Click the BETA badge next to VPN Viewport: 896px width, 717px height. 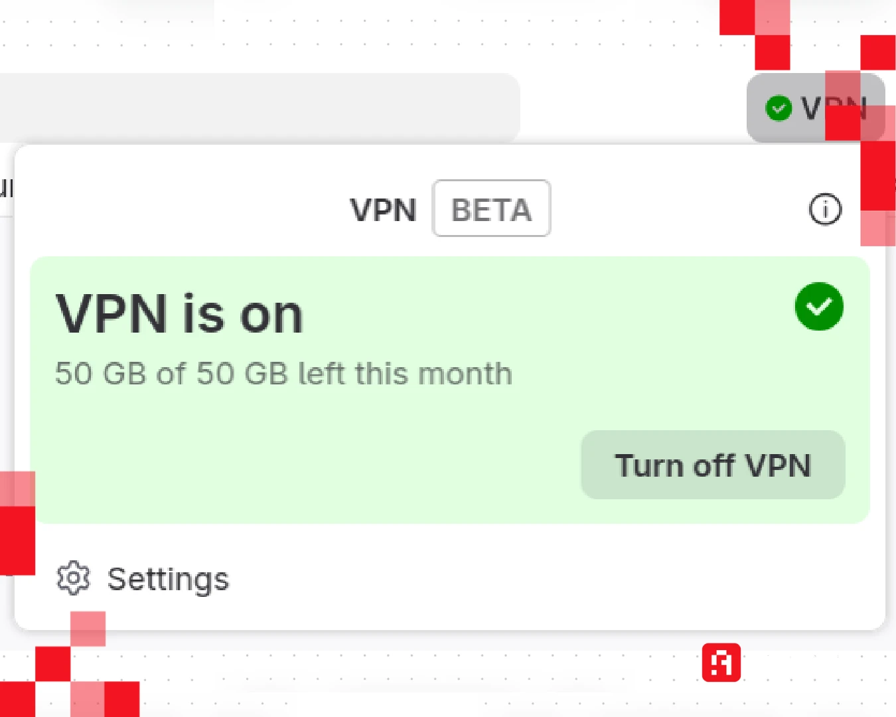[491, 209]
